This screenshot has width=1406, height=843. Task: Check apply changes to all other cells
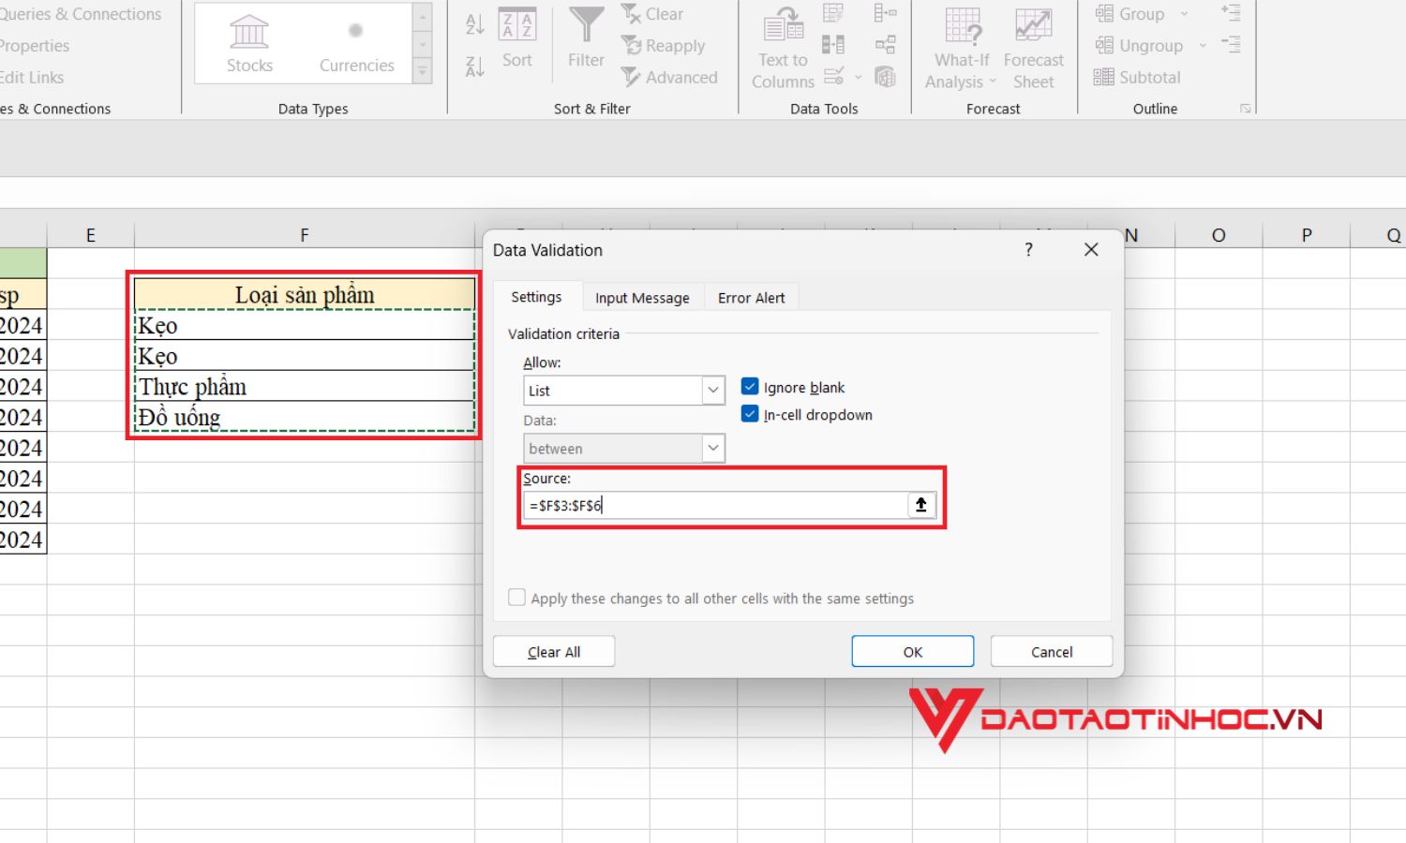click(x=516, y=597)
